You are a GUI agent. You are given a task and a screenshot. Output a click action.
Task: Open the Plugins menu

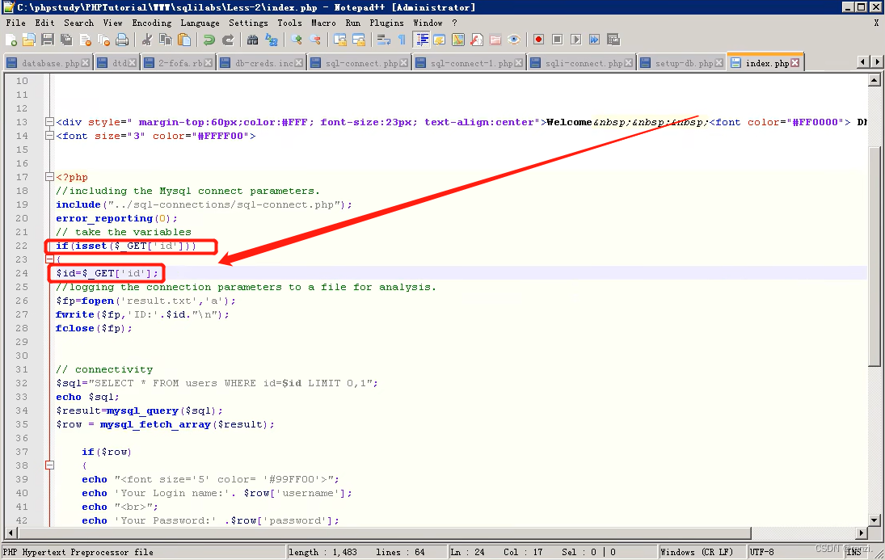(386, 23)
